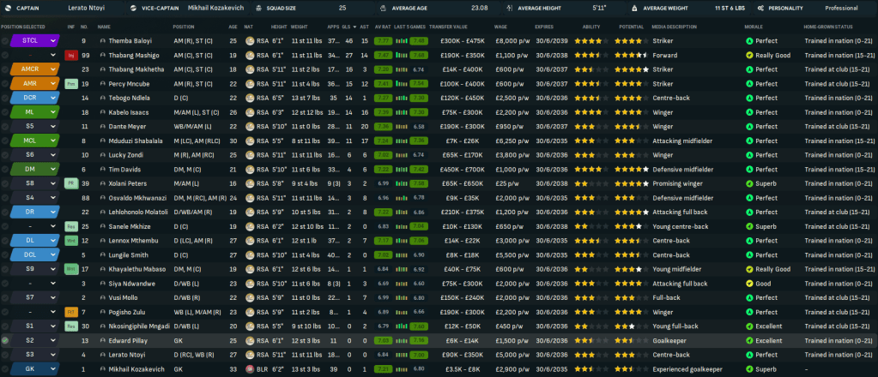Click the PR status icon for Xolani Peters
Image resolution: width=878 pixels, height=377 pixels.
click(72, 183)
